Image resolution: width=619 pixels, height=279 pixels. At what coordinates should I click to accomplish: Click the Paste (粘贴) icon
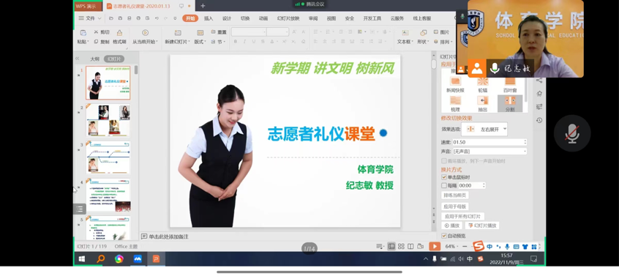pyautogui.click(x=83, y=33)
